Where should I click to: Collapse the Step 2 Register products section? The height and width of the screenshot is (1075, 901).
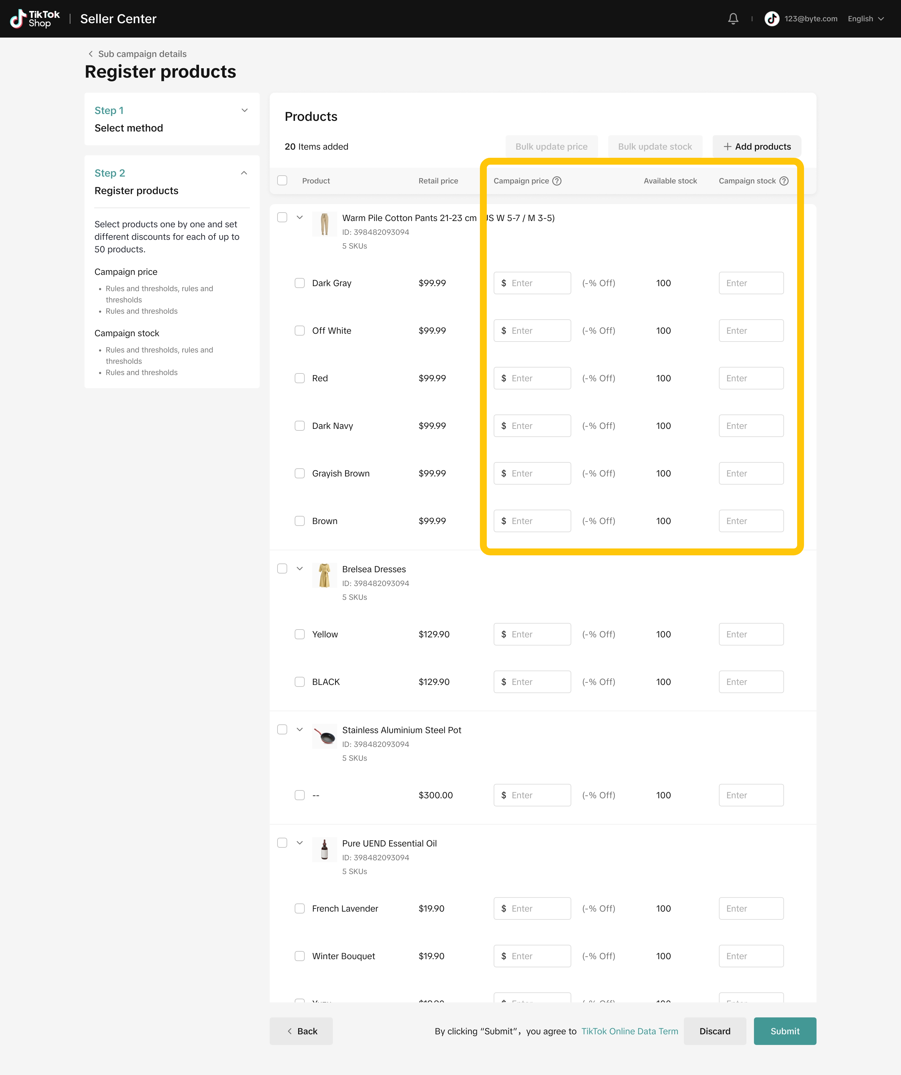click(x=244, y=173)
